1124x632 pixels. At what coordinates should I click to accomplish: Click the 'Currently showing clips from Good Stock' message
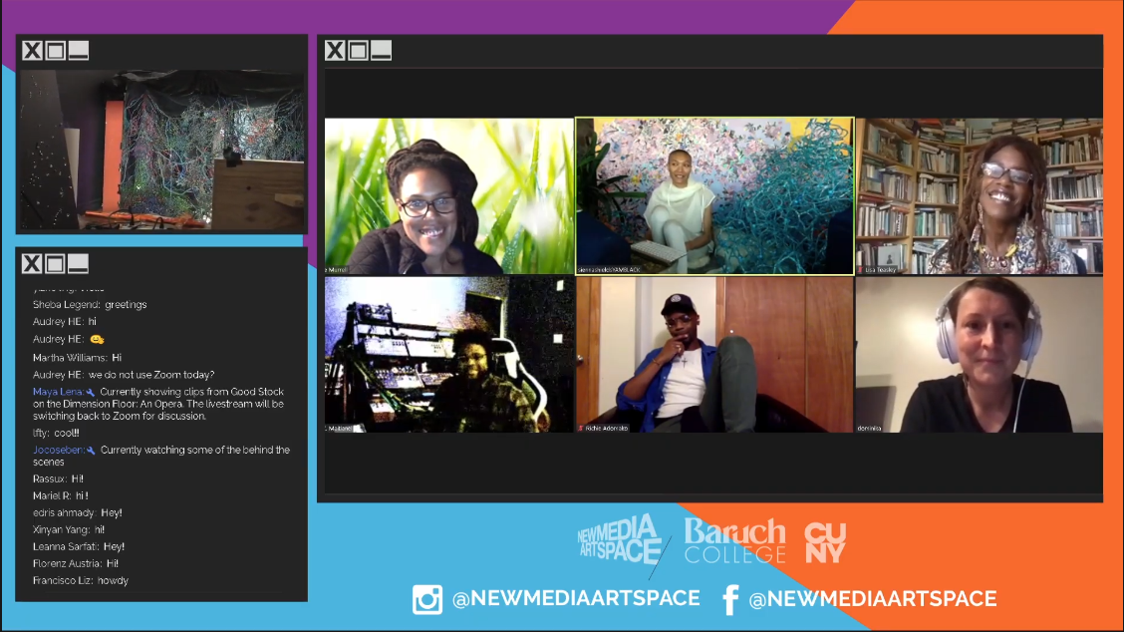tap(158, 404)
